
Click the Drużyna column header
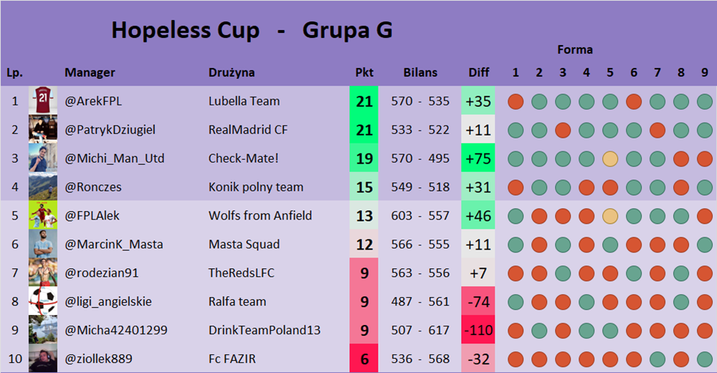[x=232, y=72]
